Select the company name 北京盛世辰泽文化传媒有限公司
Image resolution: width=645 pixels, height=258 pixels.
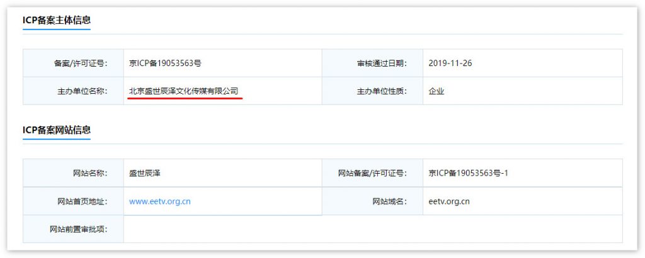tap(184, 91)
